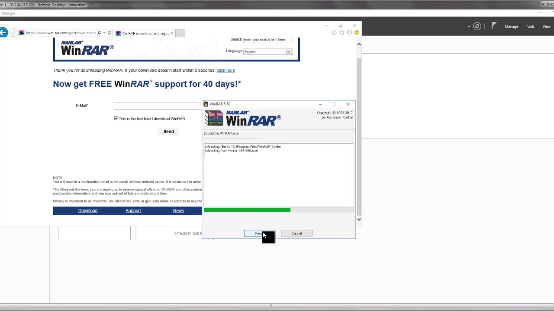Click the website search term field
The height and width of the screenshot is (311, 554).
tap(268, 39)
